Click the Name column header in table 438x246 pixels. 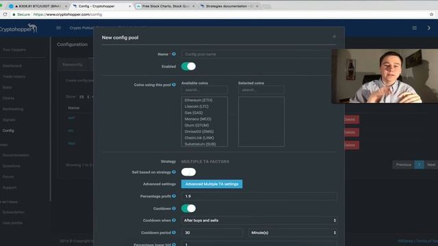pos(74,108)
